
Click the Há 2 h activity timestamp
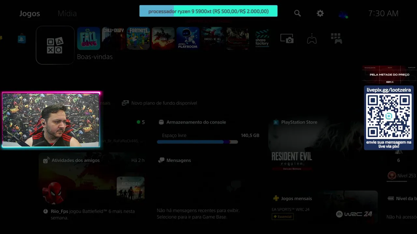click(138, 160)
